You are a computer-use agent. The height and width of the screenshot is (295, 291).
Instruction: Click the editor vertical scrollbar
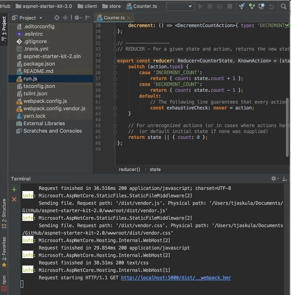tap(287, 127)
